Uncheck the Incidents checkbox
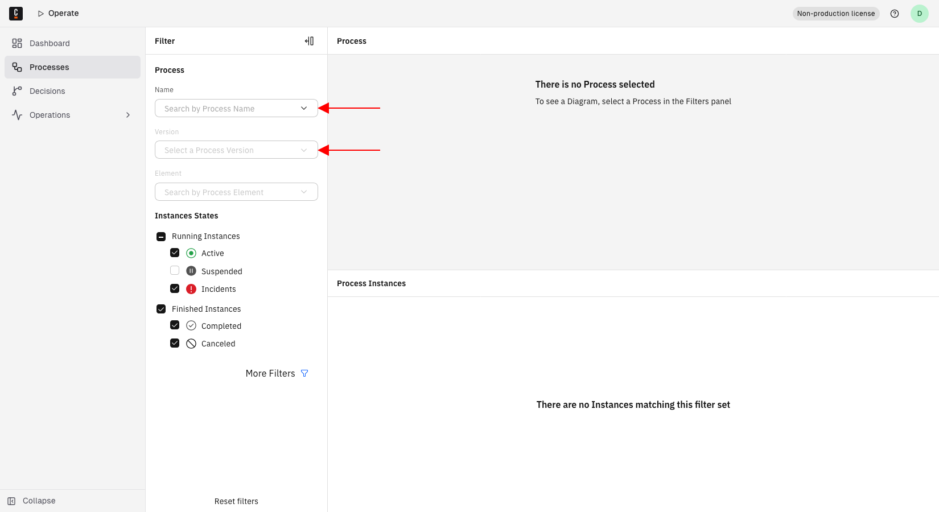 coord(175,288)
